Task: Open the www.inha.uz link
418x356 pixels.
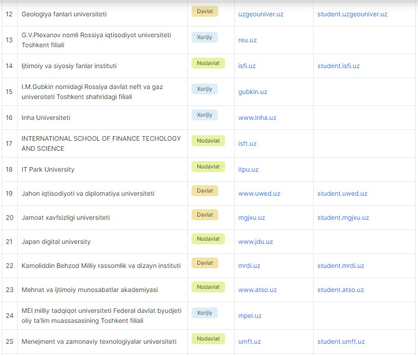Action: tap(257, 118)
